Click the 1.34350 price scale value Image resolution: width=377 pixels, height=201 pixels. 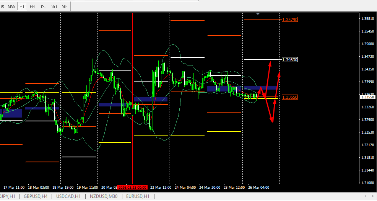[x=368, y=69]
